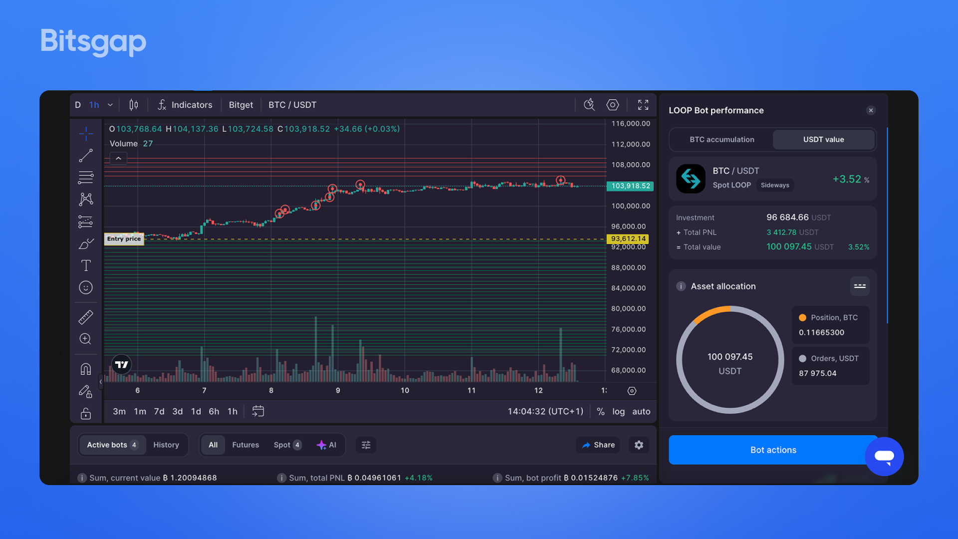Set chart range to 1d
958x539 pixels.
pos(196,411)
